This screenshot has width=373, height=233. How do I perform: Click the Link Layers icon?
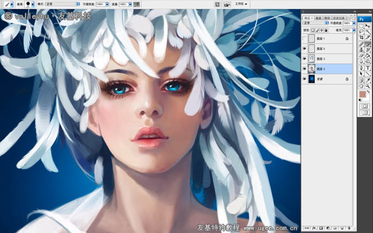307,228
